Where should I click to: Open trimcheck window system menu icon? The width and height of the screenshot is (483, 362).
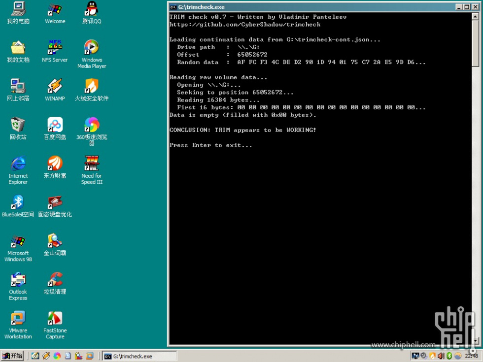tap(173, 7)
